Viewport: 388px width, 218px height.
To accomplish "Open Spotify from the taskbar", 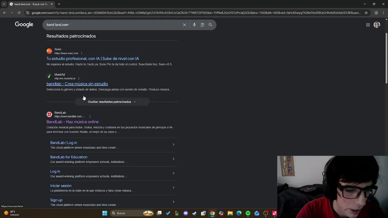I will [x=248, y=213].
